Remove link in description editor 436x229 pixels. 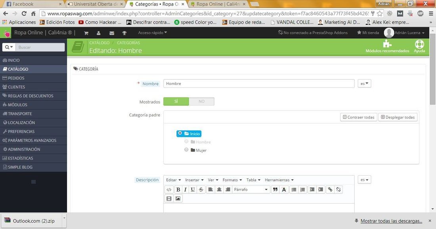click(x=338, y=190)
